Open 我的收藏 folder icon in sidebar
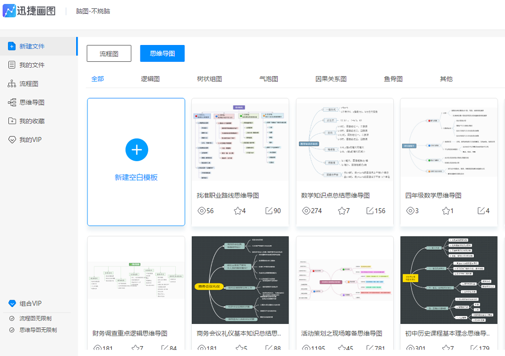This screenshot has height=356, width=505. [12, 121]
